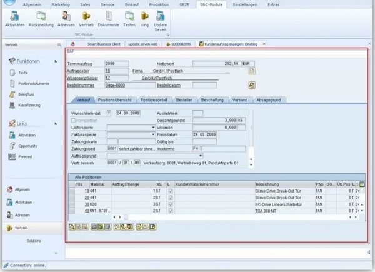The image size is (375, 272).
Task: Collapse the Funktionen section
Action: click(x=56, y=61)
